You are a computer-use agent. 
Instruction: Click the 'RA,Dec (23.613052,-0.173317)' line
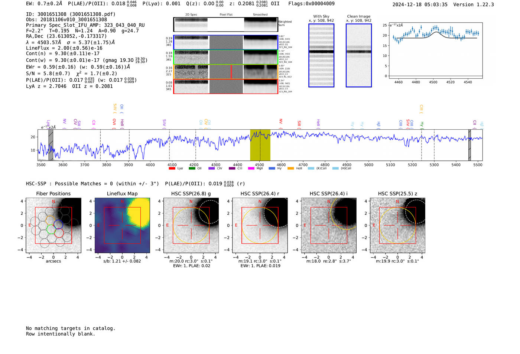coord(66,36)
